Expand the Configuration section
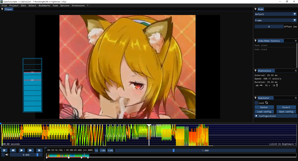 [x=275, y=116]
